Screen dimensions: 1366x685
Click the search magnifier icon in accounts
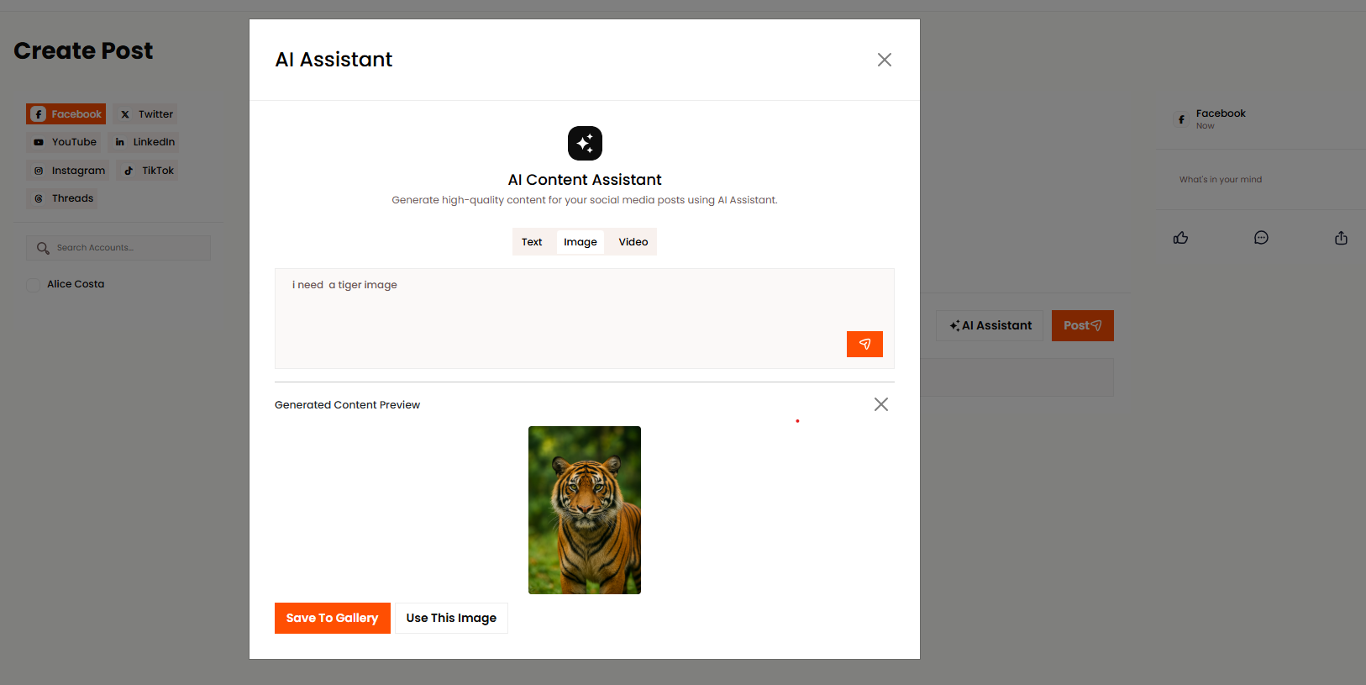coord(43,248)
